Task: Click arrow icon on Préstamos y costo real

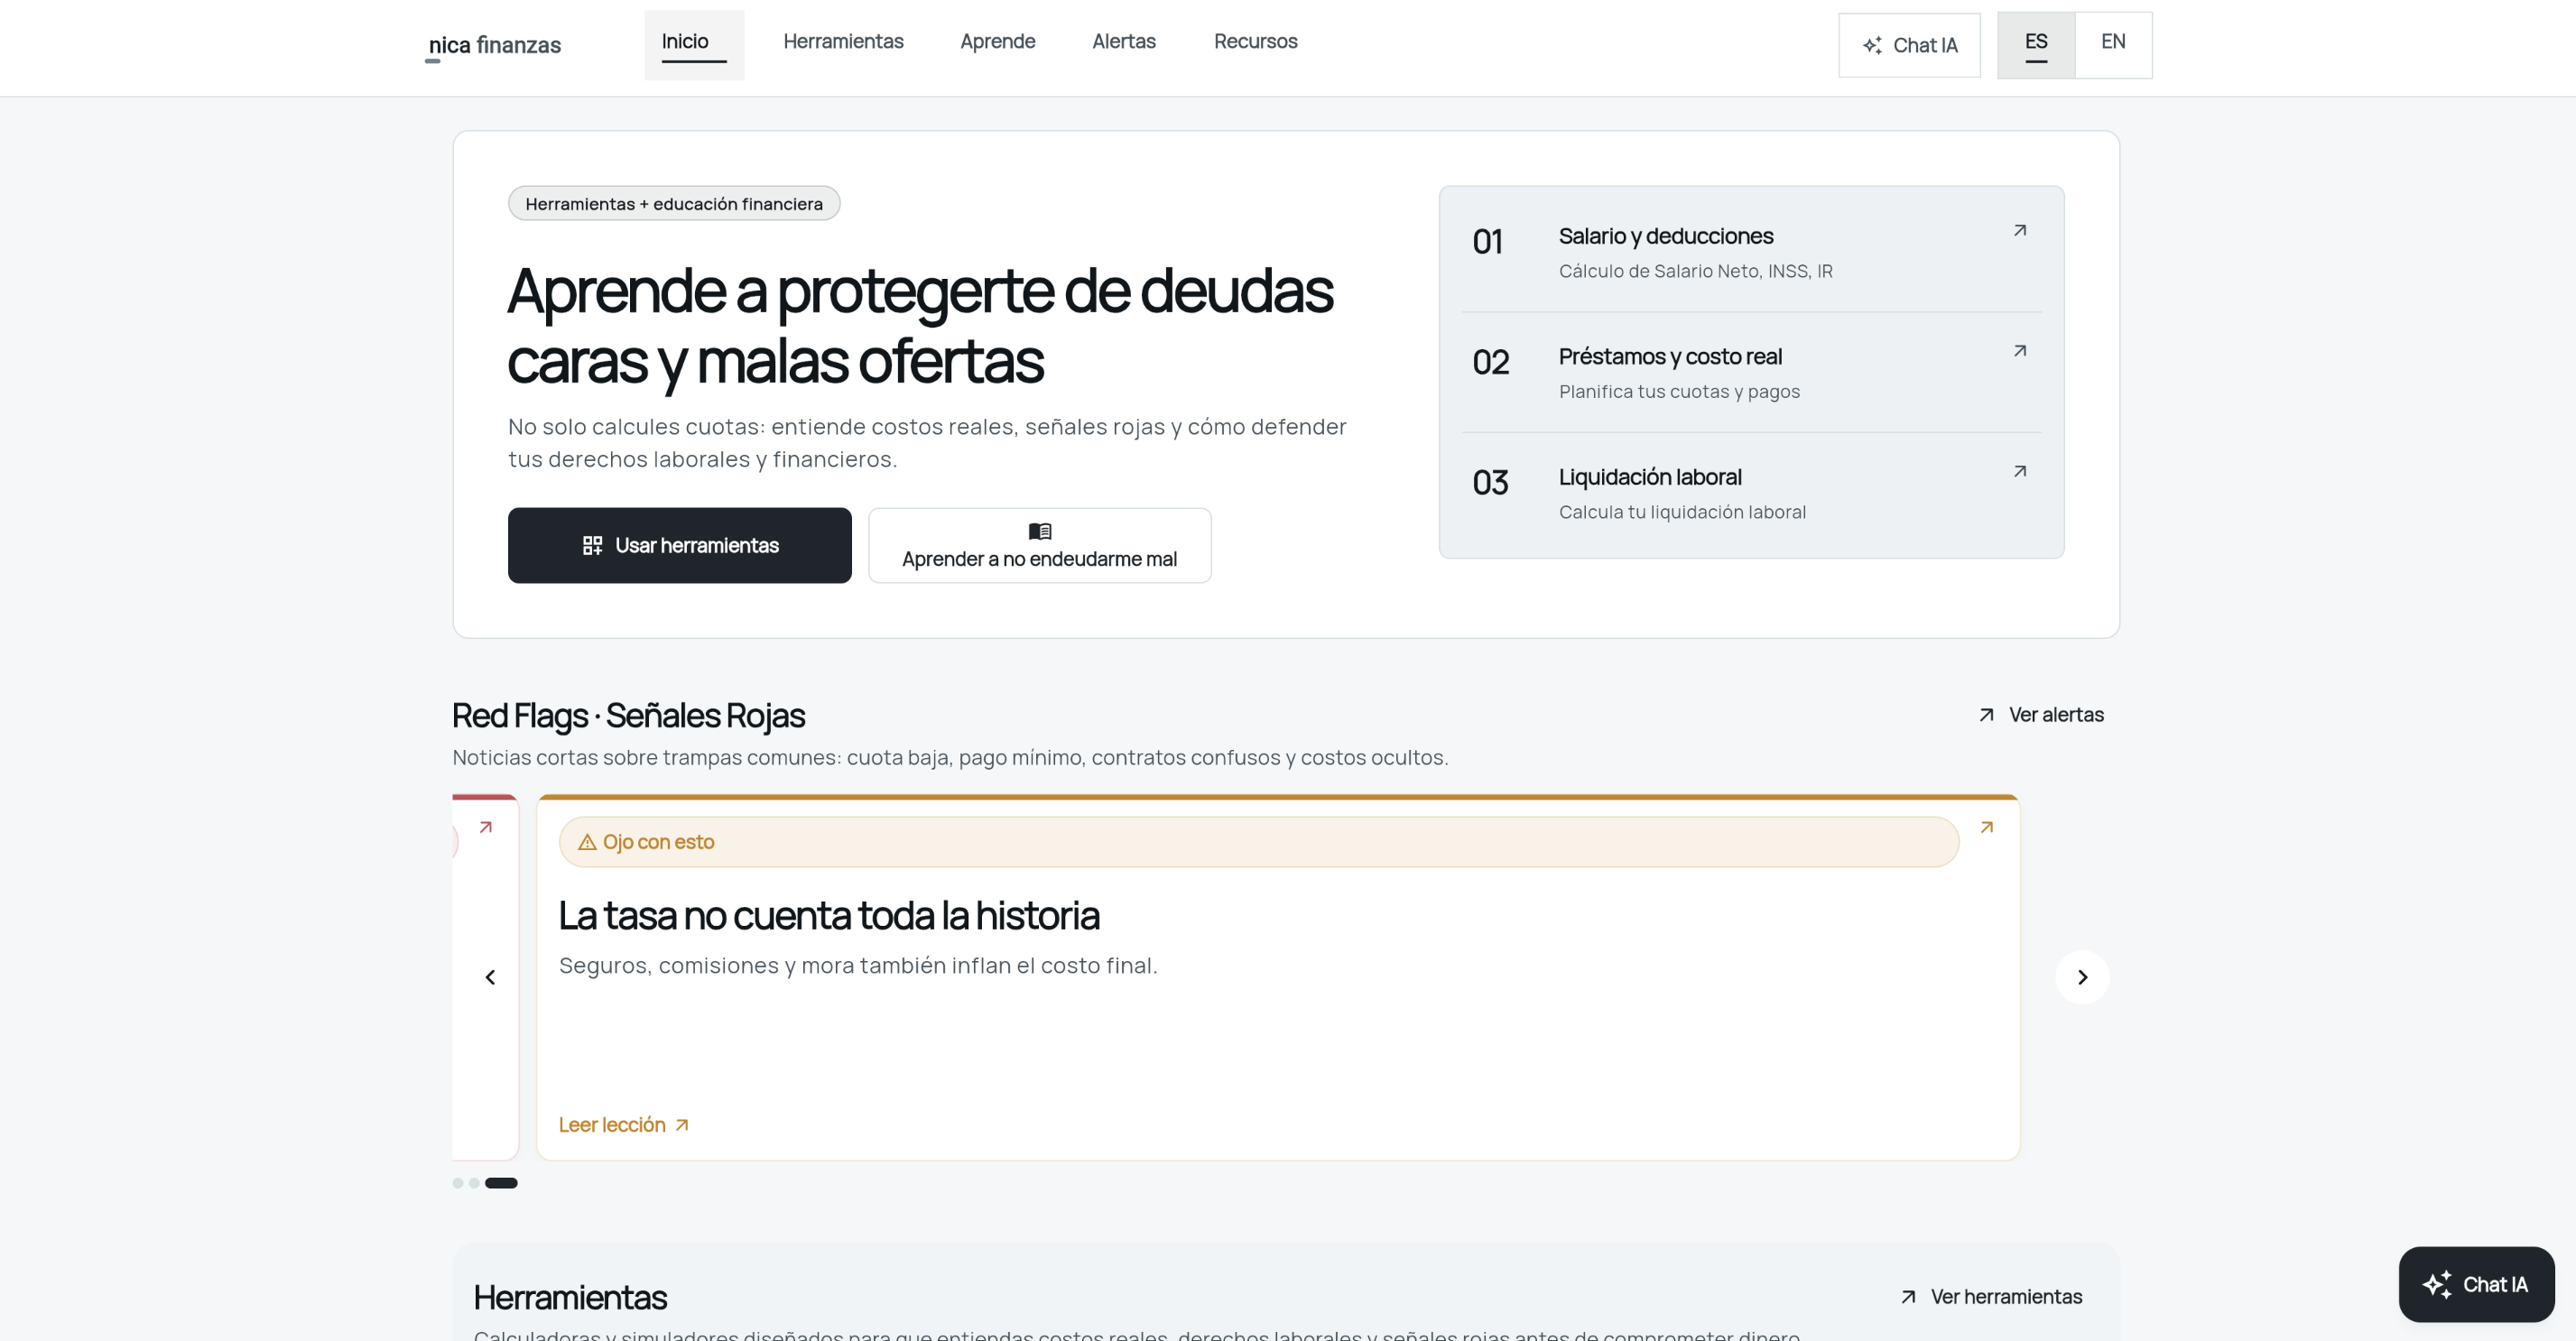Action: pyautogui.click(x=2019, y=351)
